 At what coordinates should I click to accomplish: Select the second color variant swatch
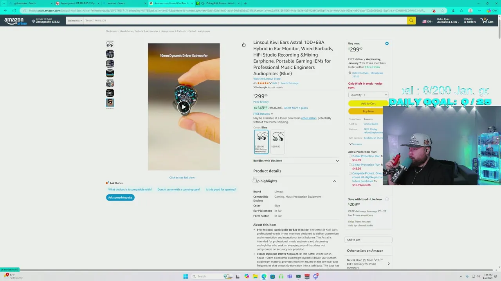coord(278,142)
